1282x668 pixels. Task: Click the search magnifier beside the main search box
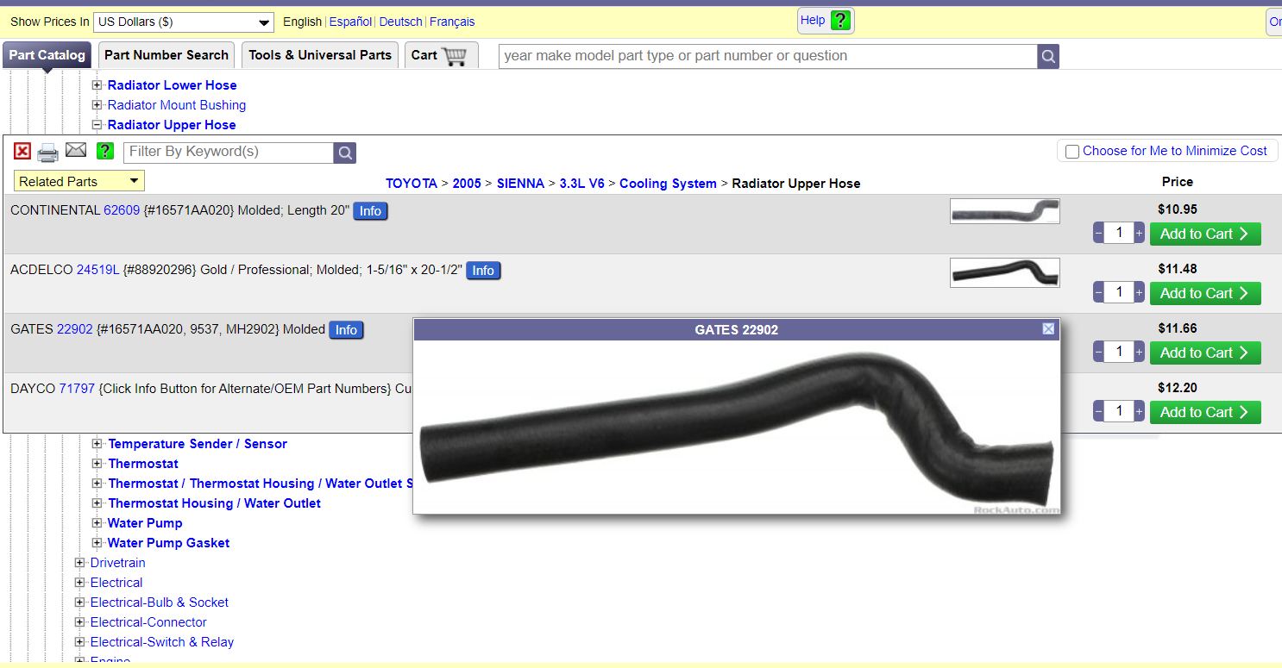pyautogui.click(x=1048, y=56)
